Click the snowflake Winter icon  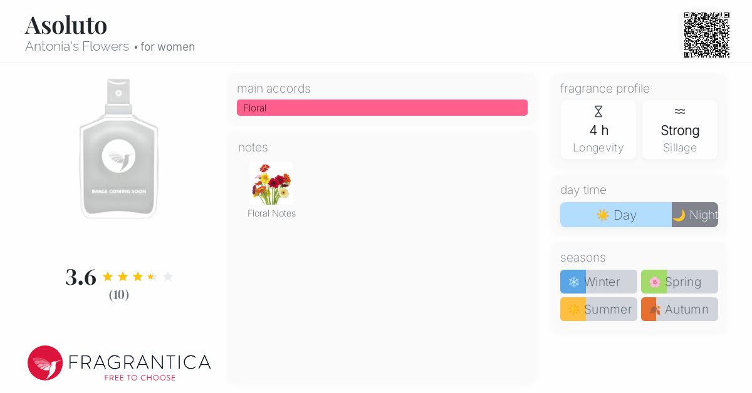(573, 282)
